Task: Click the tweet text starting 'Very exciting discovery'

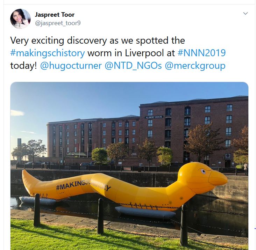Action: (118, 53)
